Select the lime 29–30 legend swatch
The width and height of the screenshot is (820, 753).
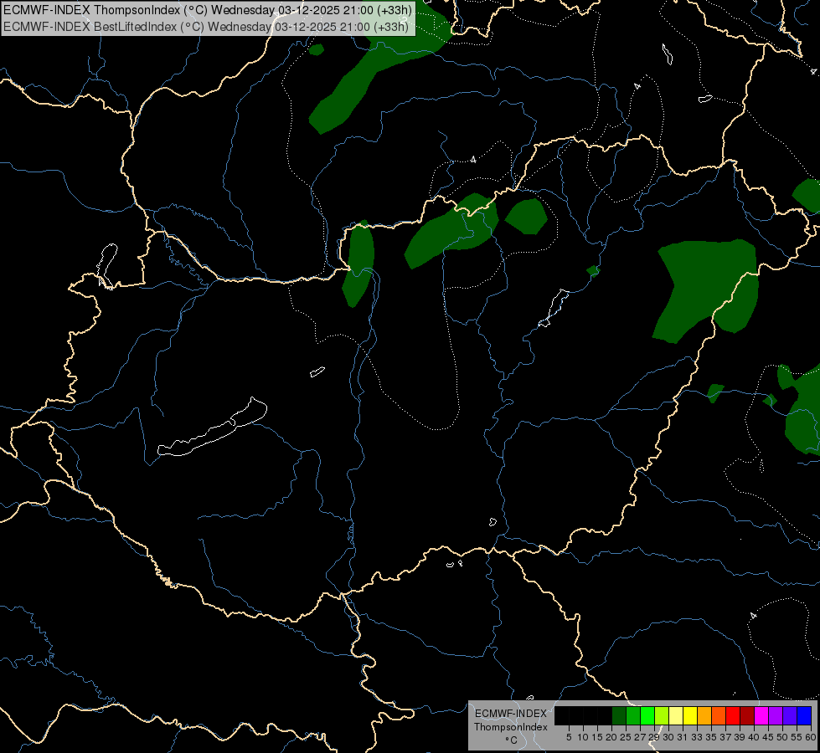pyautogui.click(x=662, y=715)
